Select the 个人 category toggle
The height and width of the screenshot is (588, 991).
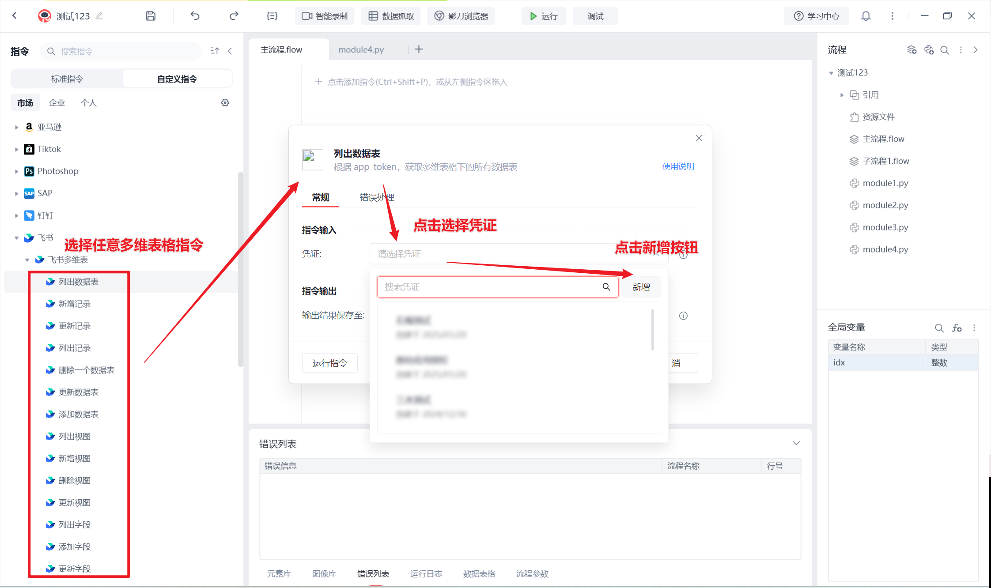pyautogui.click(x=88, y=103)
